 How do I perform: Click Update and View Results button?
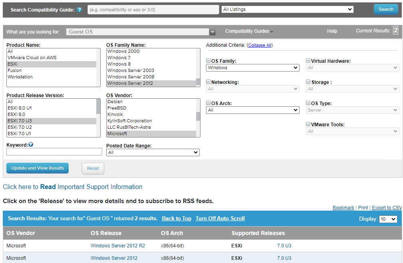38,168
